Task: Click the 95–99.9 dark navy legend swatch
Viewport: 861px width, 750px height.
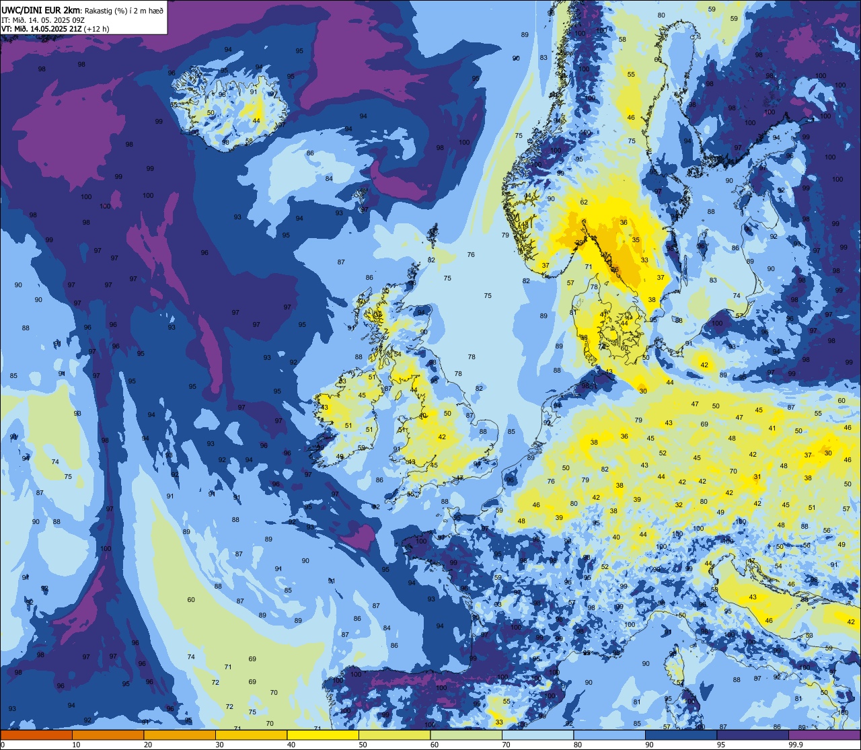Action: tap(753, 735)
